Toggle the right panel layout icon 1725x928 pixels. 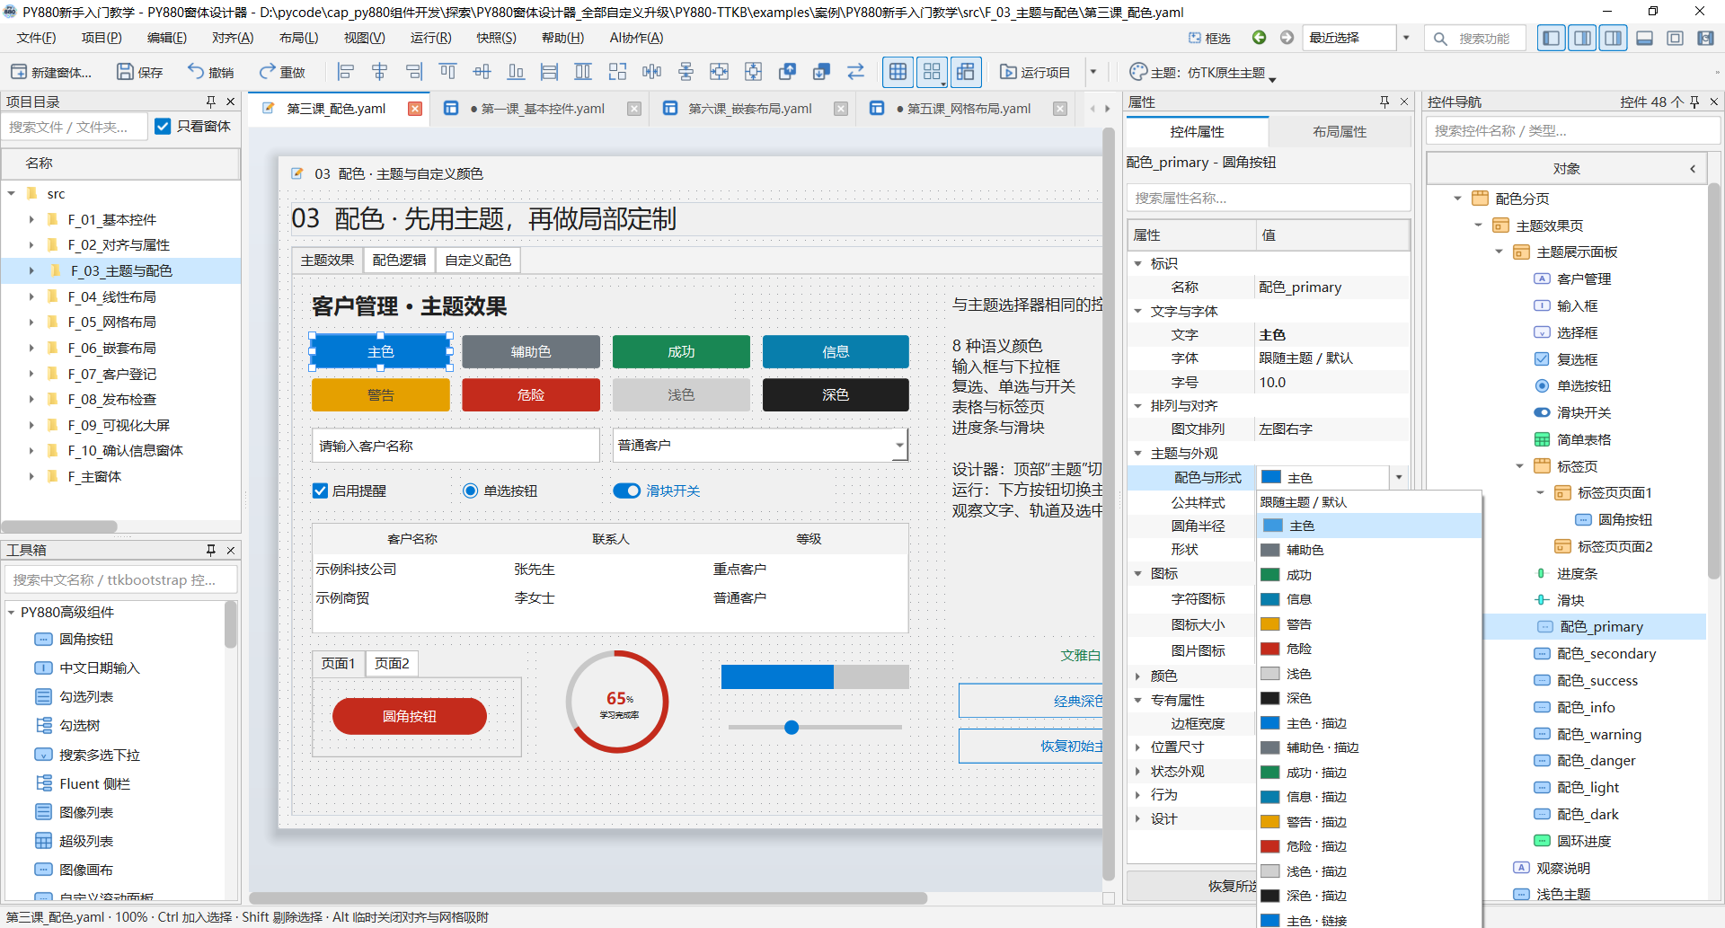[1614, 38]
